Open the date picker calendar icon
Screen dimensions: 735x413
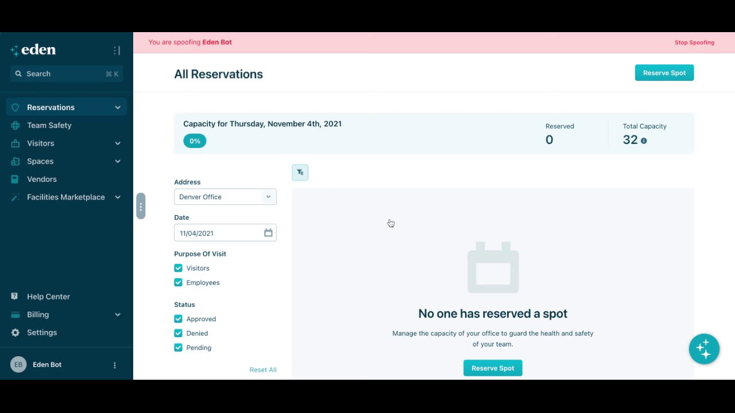pyautogui.click(x=268, y=233)
